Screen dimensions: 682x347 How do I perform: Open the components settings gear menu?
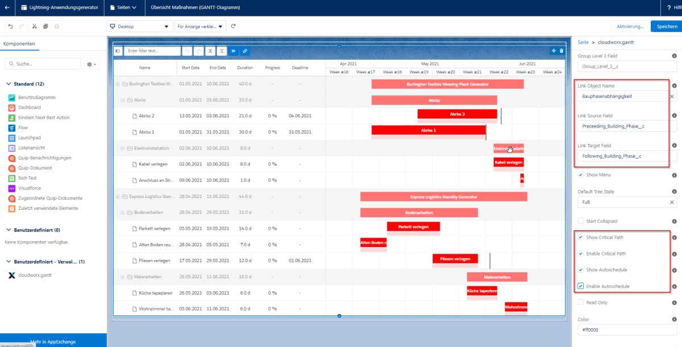(x=91, y=64)
